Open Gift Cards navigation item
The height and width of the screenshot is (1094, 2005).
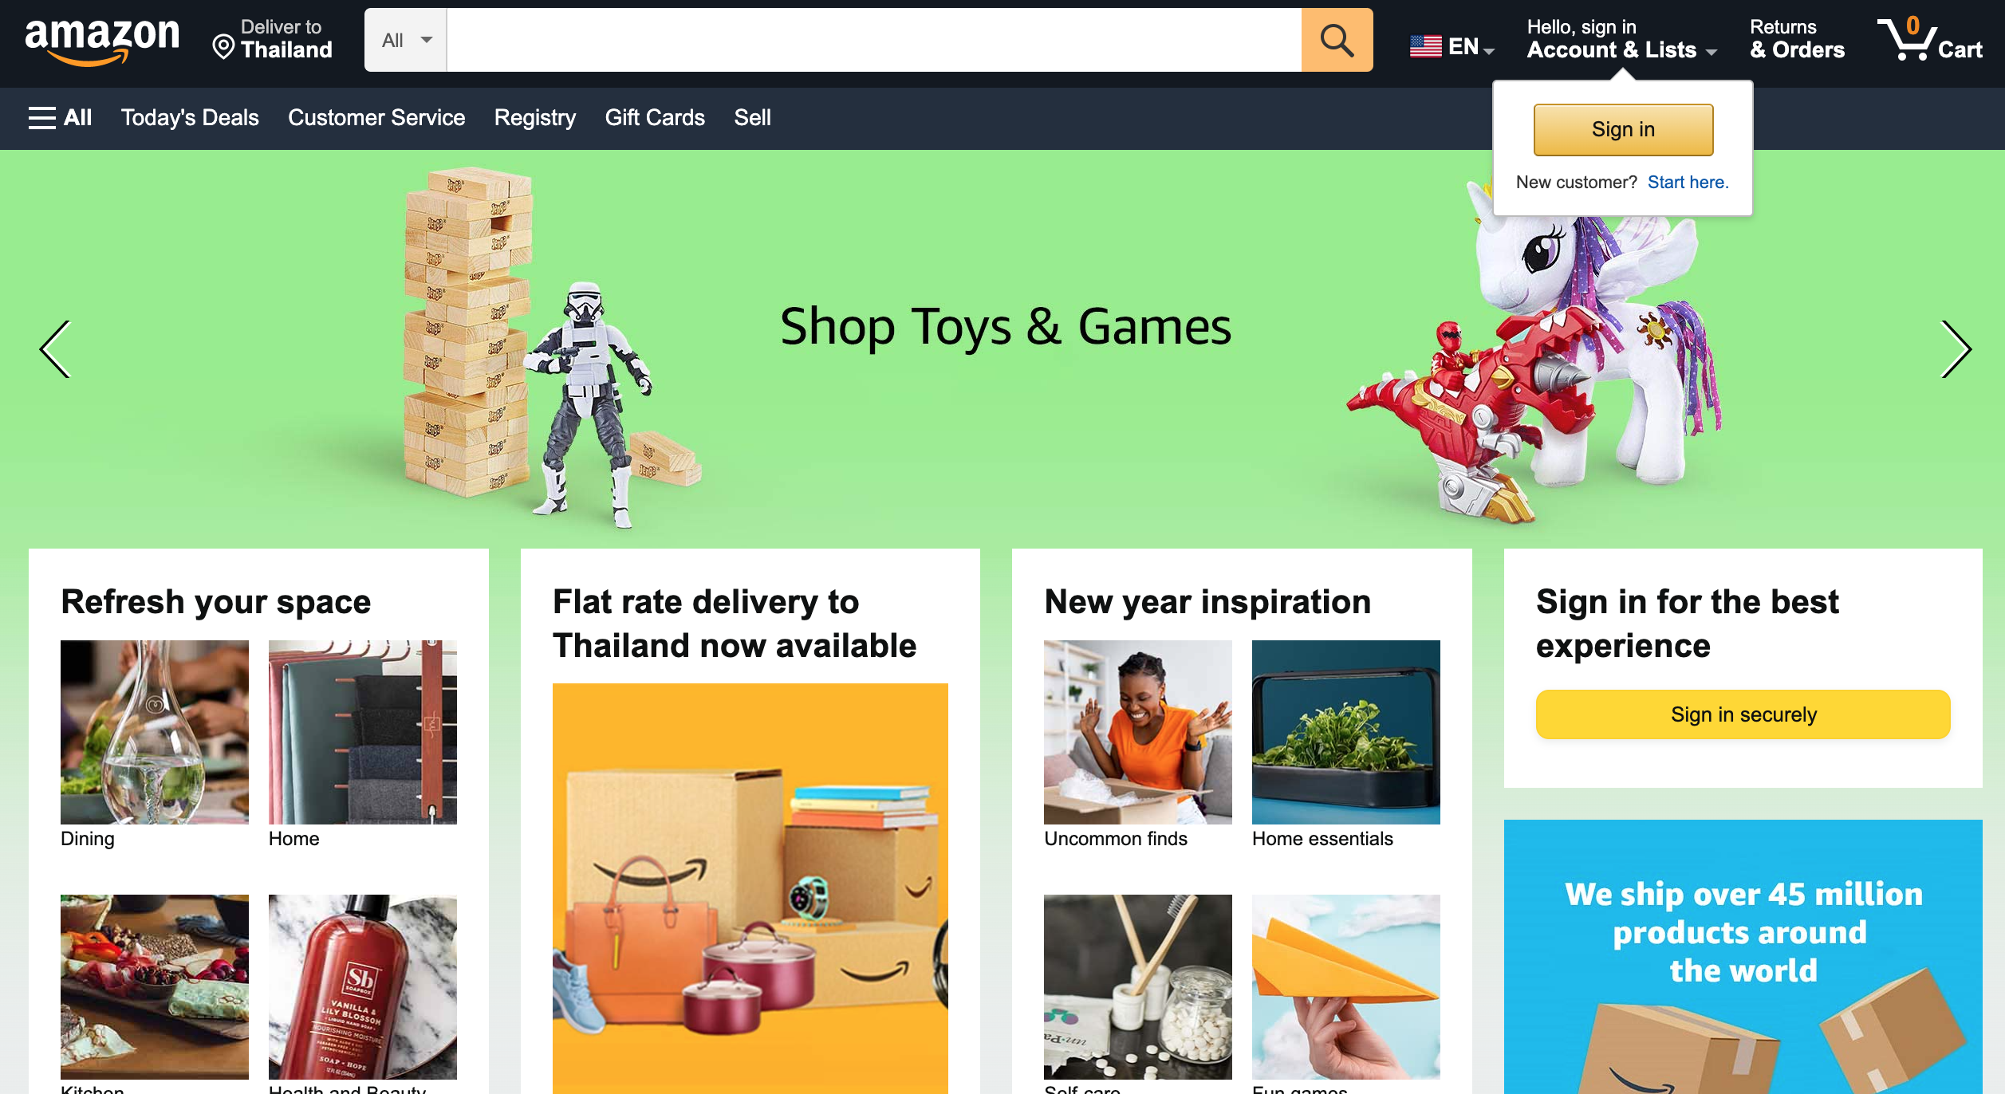click(655, 117)
